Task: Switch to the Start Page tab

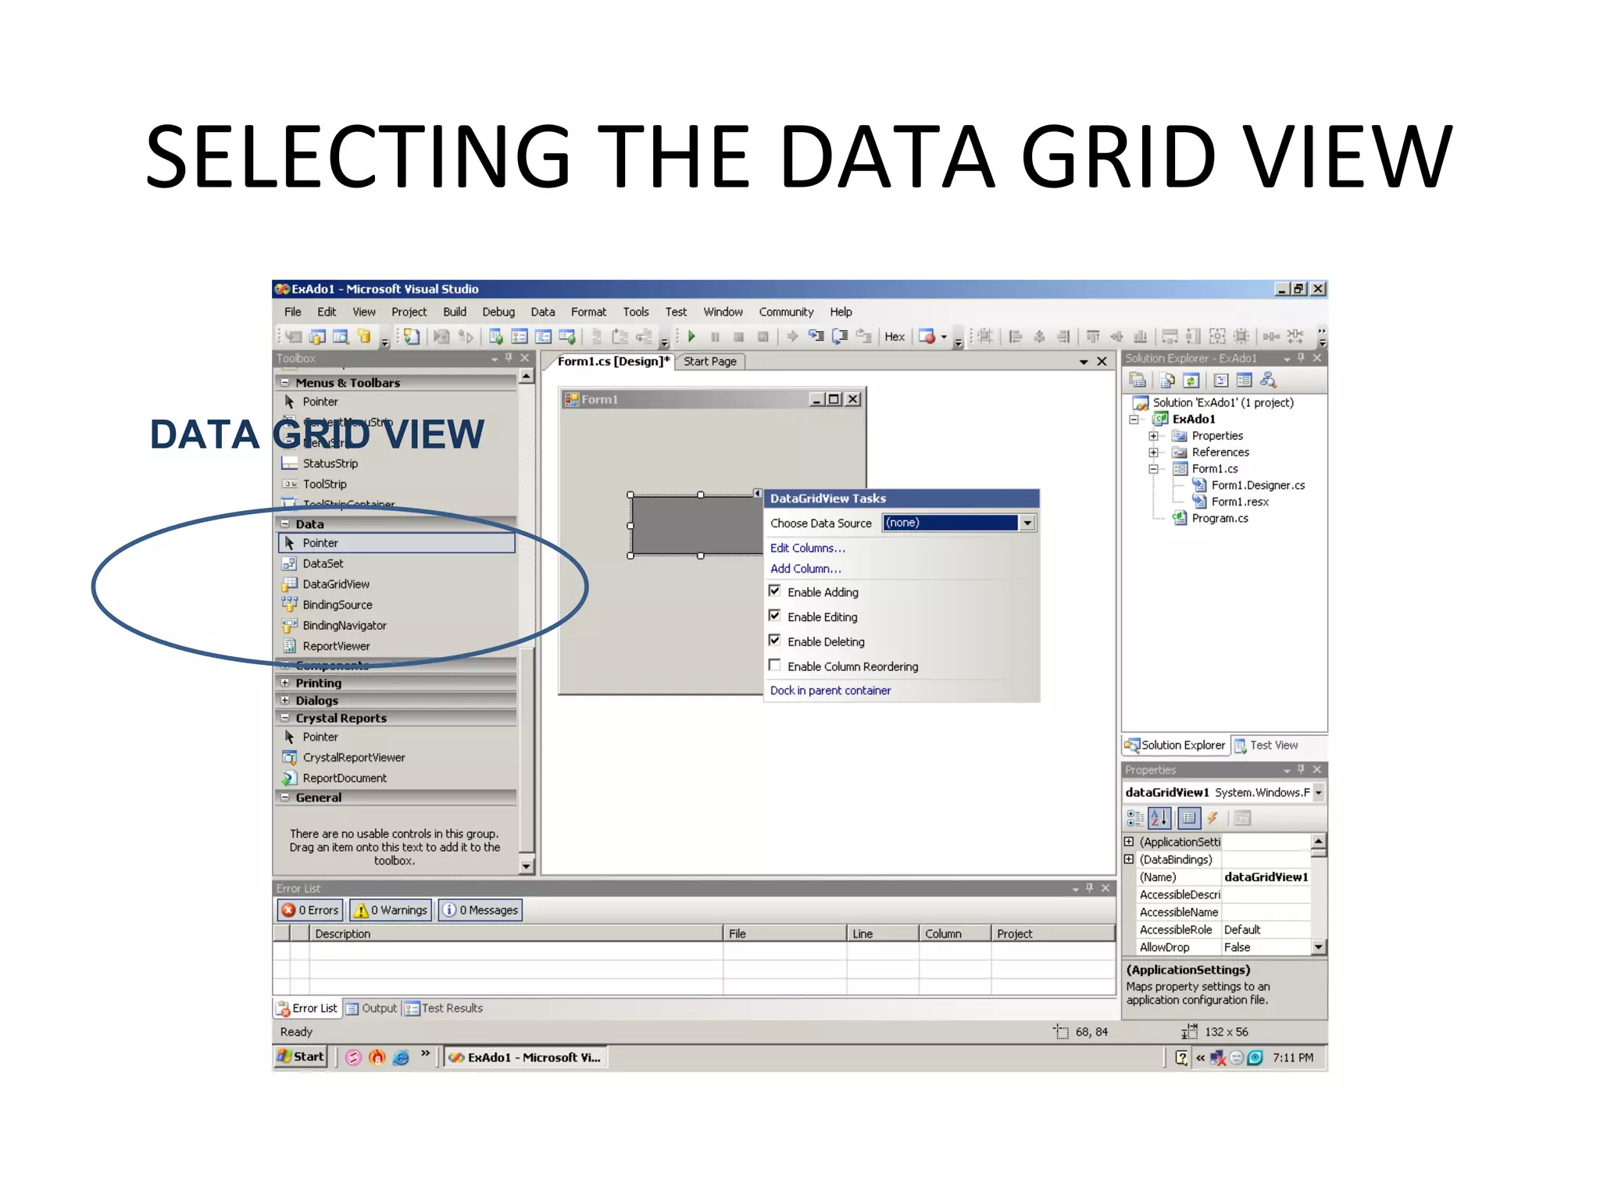Action: 709,362
